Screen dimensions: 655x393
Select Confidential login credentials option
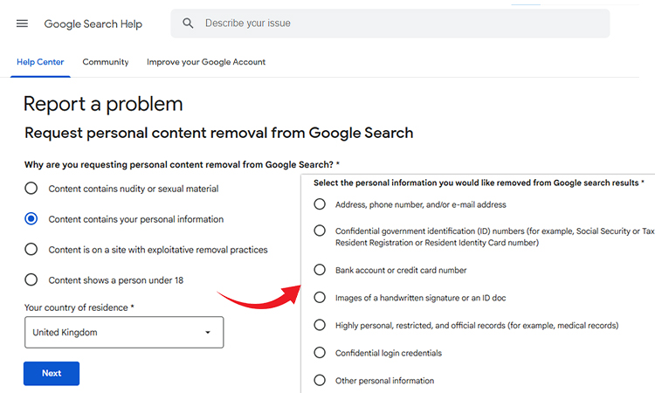coord(320,353)
